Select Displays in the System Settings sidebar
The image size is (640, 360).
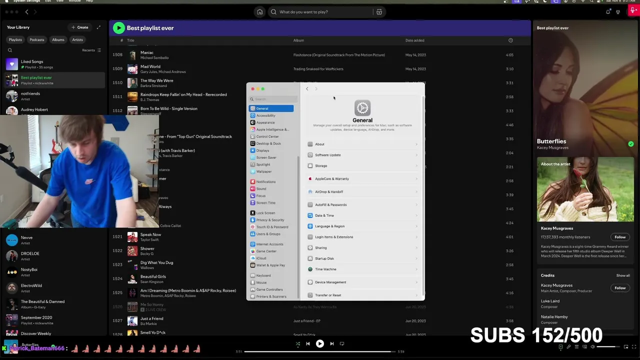coord(271,150)
